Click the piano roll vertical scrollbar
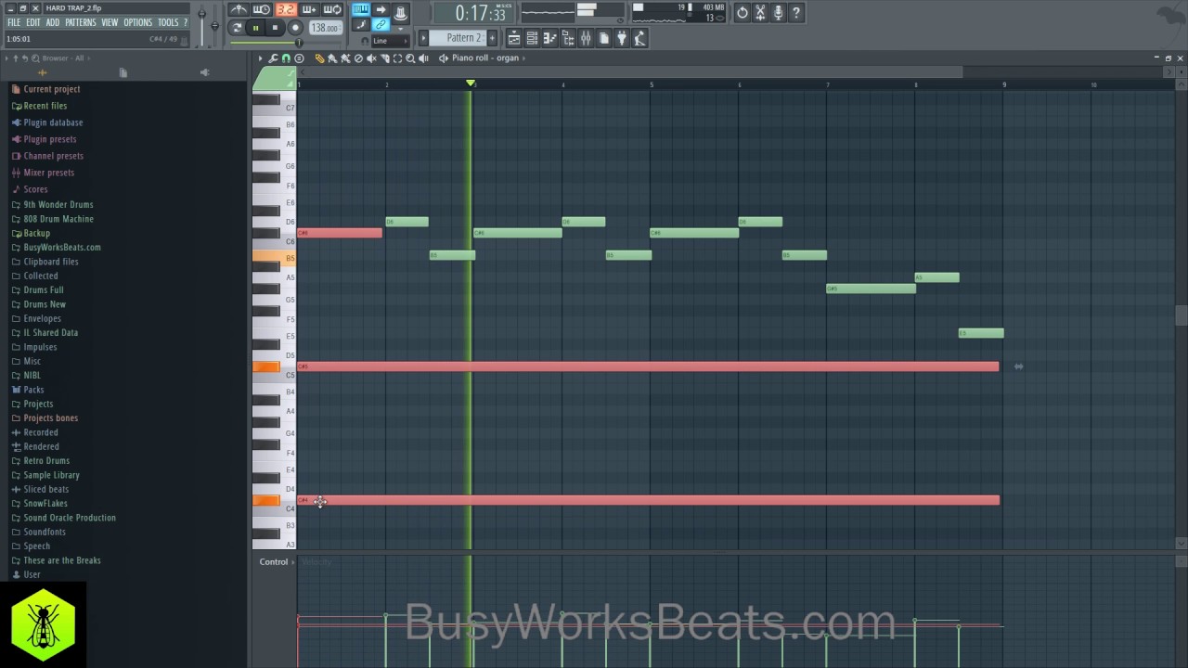The width and height of the screenshot is (1188, 668). [1181, 315]
